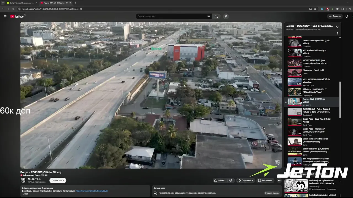Dislike the Pouya video
353x198 pixels.
pos(231,180)
